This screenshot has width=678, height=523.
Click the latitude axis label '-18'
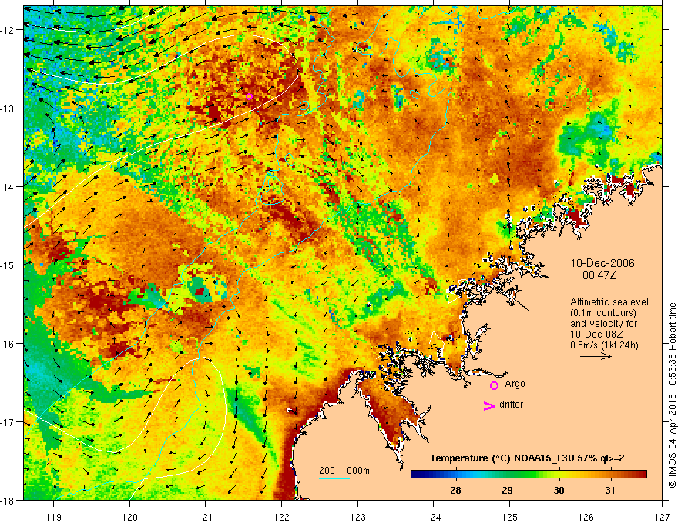click(8, 500)
